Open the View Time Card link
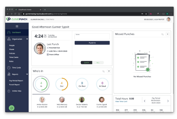177x119 pixels. (121, 101)
